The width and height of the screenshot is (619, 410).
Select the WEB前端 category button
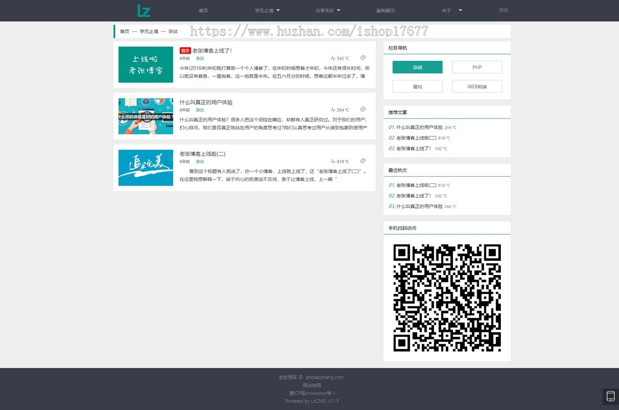coord(477,87)
